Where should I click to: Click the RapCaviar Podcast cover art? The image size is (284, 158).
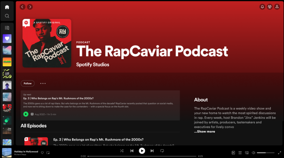click(x=47, y=43)
